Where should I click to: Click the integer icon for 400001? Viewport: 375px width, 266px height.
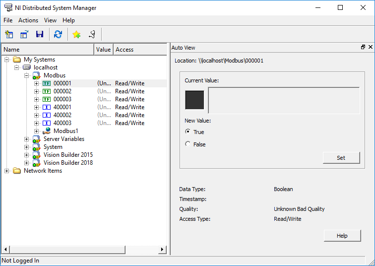coord(47,107)
